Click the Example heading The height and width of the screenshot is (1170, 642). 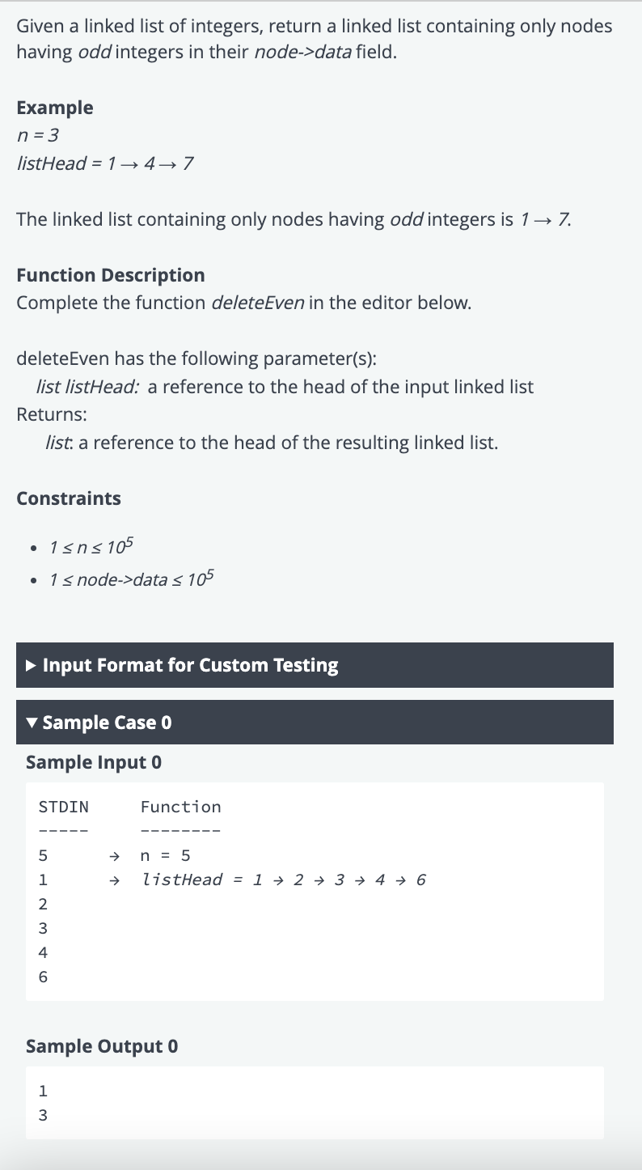[55, 108]
